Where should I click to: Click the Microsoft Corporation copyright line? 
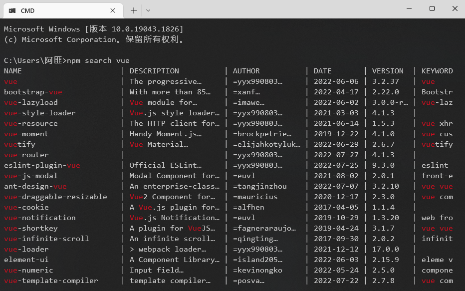pos(94,39)
